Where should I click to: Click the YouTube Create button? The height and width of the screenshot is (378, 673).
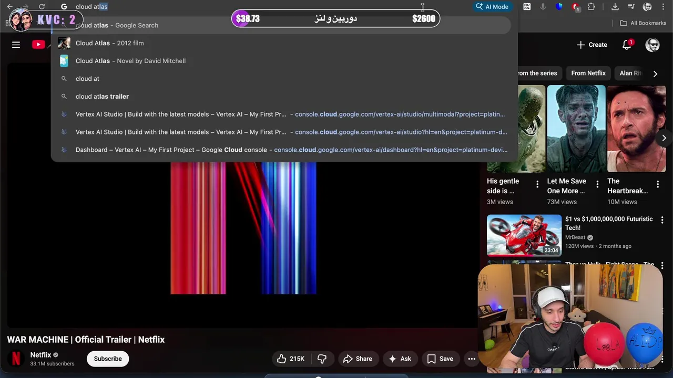click(x=592, y=45)
